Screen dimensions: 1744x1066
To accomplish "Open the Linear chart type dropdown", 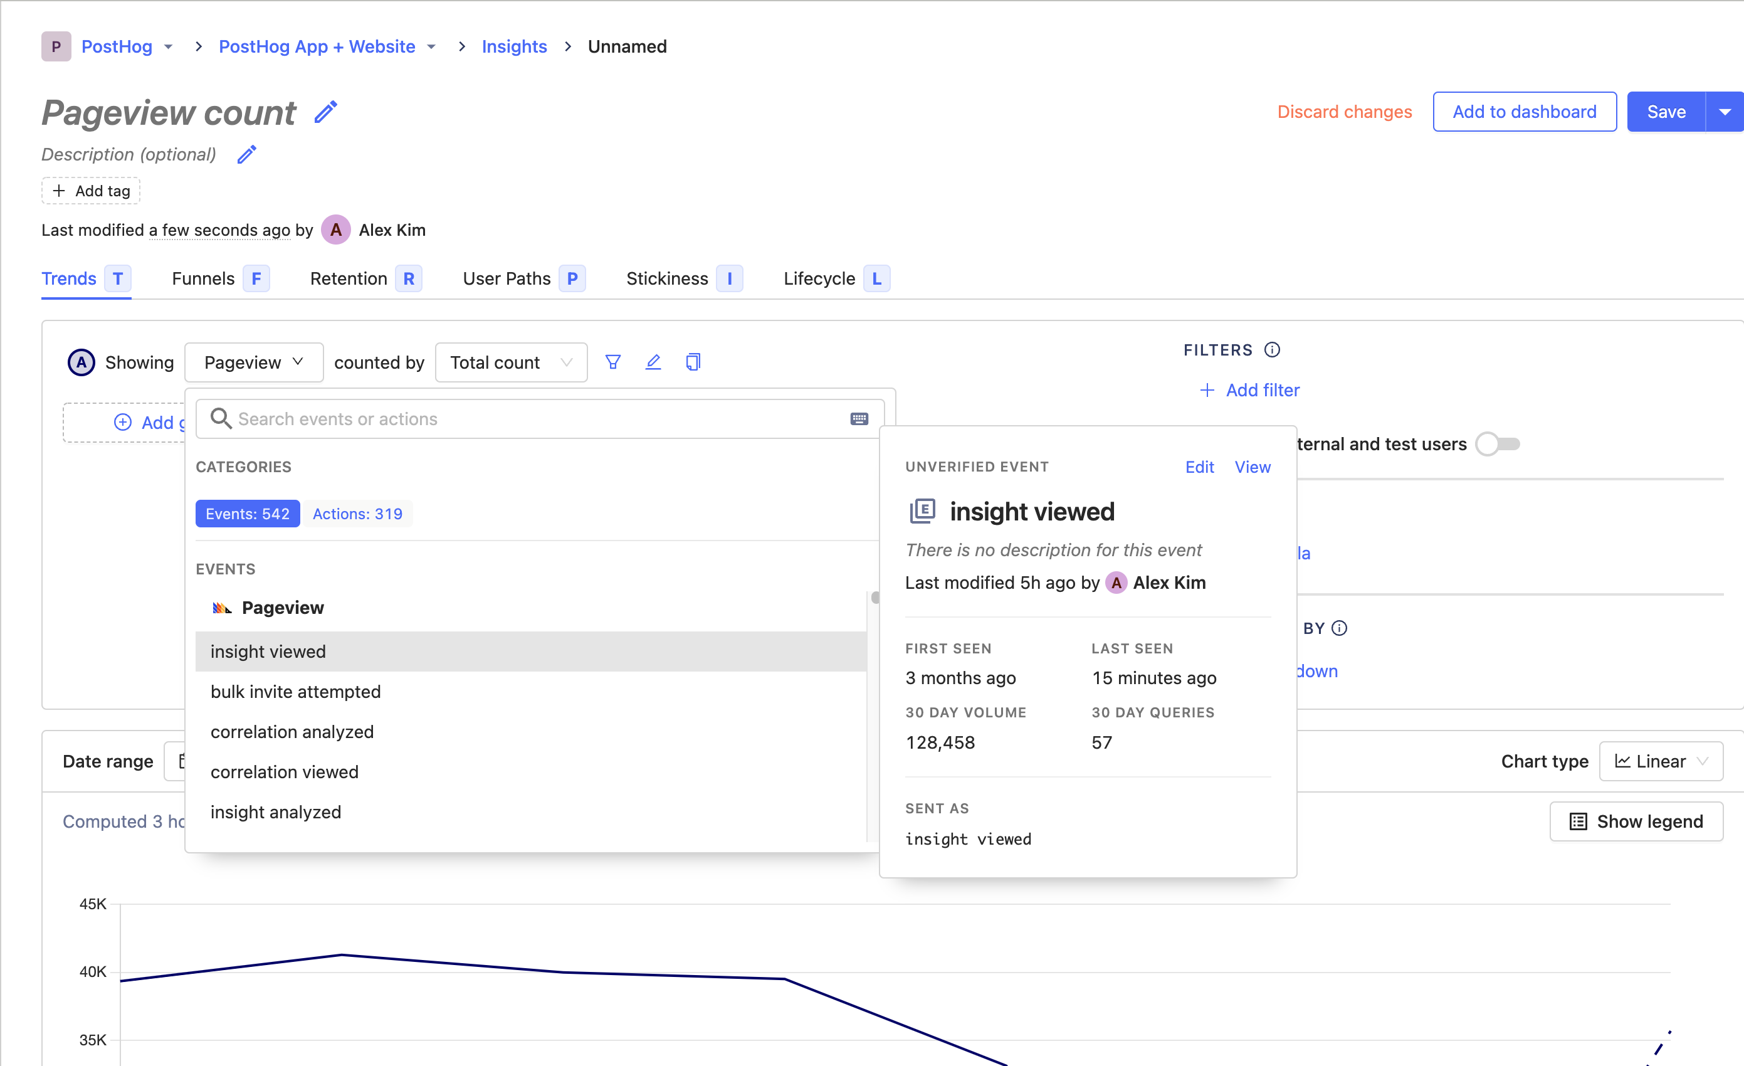I will 1661,761.
